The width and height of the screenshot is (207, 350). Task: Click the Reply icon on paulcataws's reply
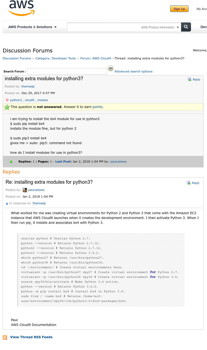(189, 183)
